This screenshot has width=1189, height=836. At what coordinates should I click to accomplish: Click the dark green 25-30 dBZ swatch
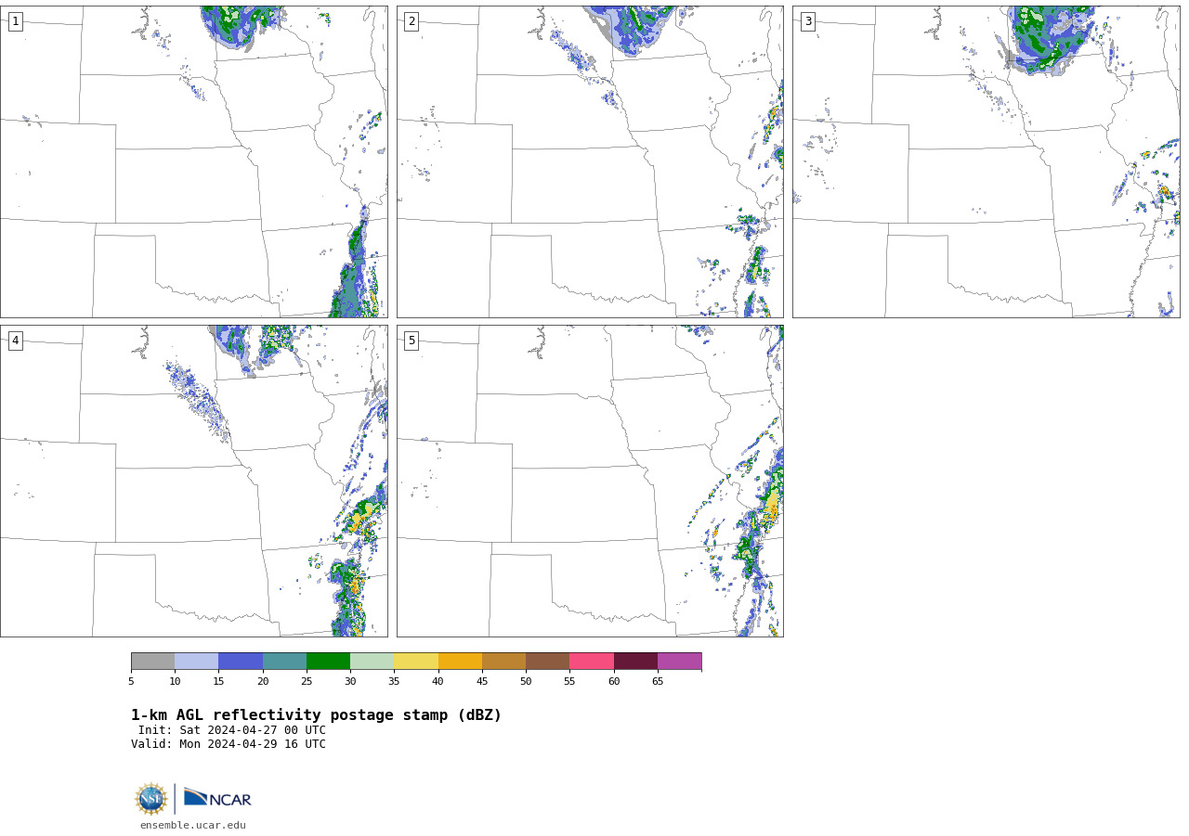328,662
